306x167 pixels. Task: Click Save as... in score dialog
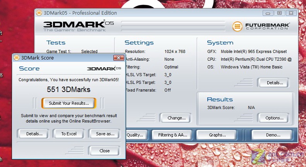point(104,134)
